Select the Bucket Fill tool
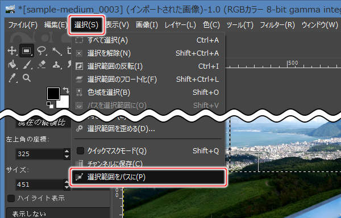341x218 pixels. tap(12, 65)
